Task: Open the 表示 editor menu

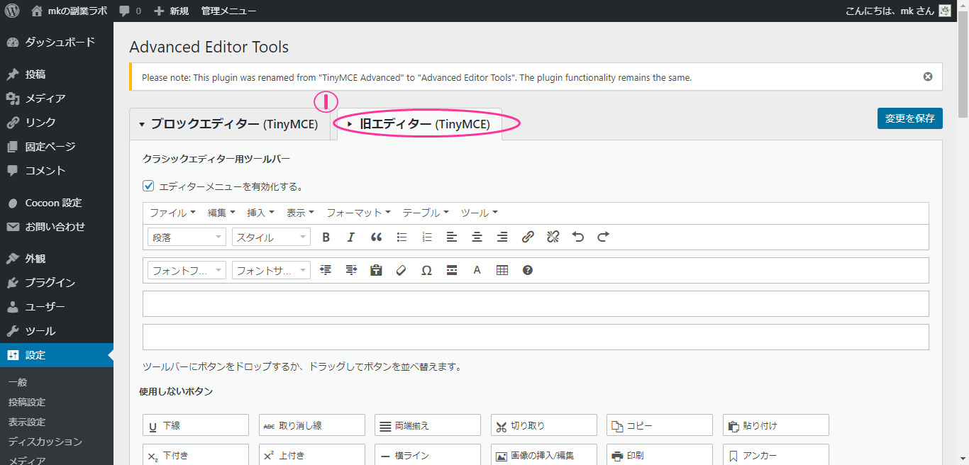Action: 300,213
